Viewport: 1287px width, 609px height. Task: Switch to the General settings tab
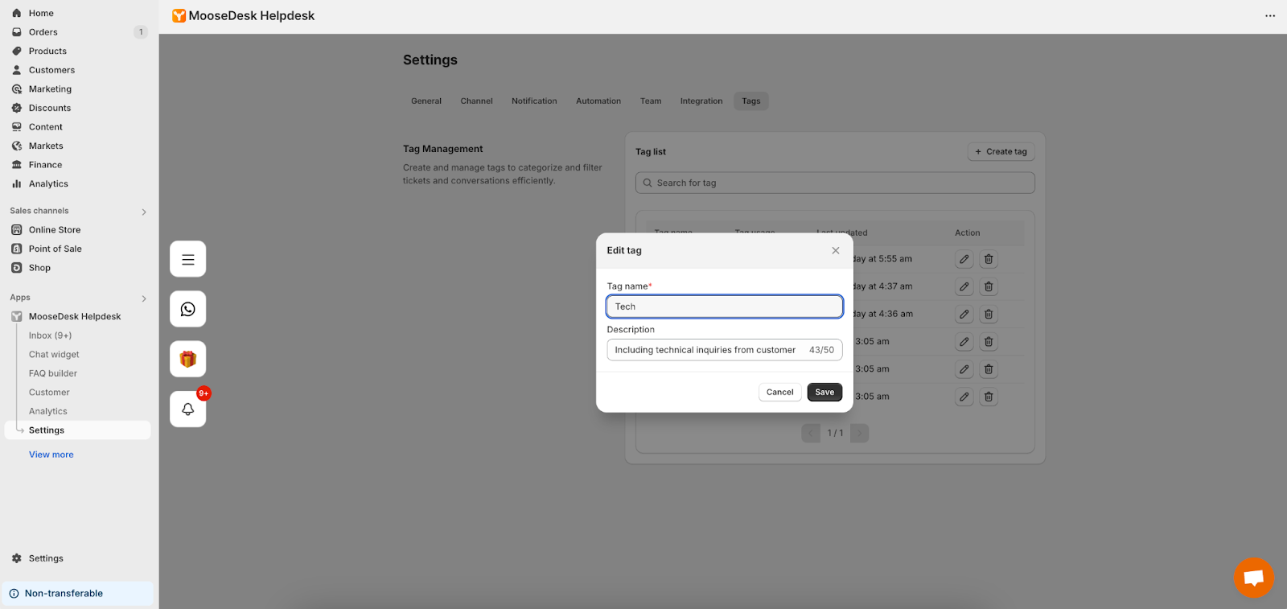click(x=426, y=101)
